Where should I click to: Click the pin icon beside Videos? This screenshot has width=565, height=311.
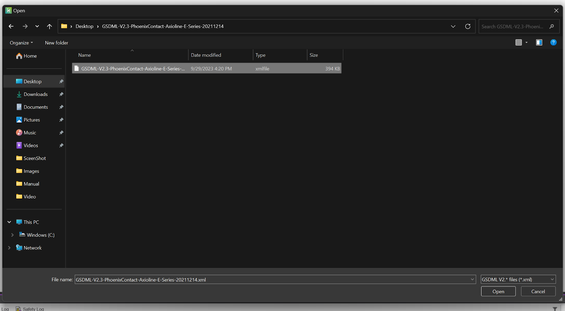(x=61, y=145)
